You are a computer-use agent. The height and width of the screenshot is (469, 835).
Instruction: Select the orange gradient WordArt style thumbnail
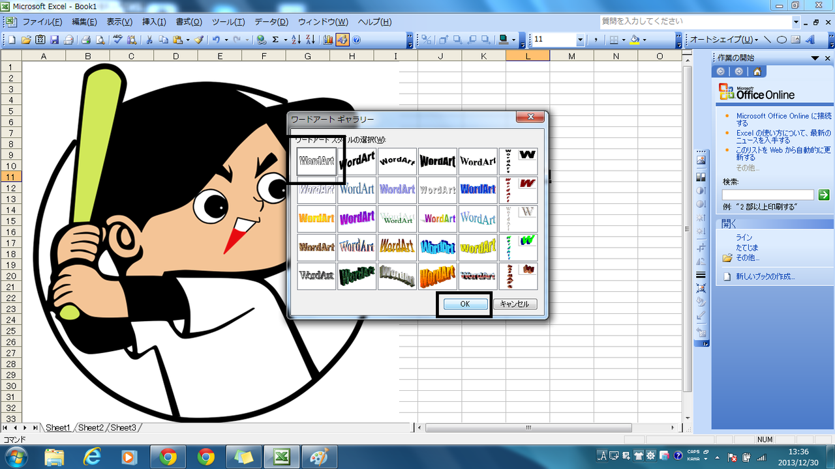point(317,218)
